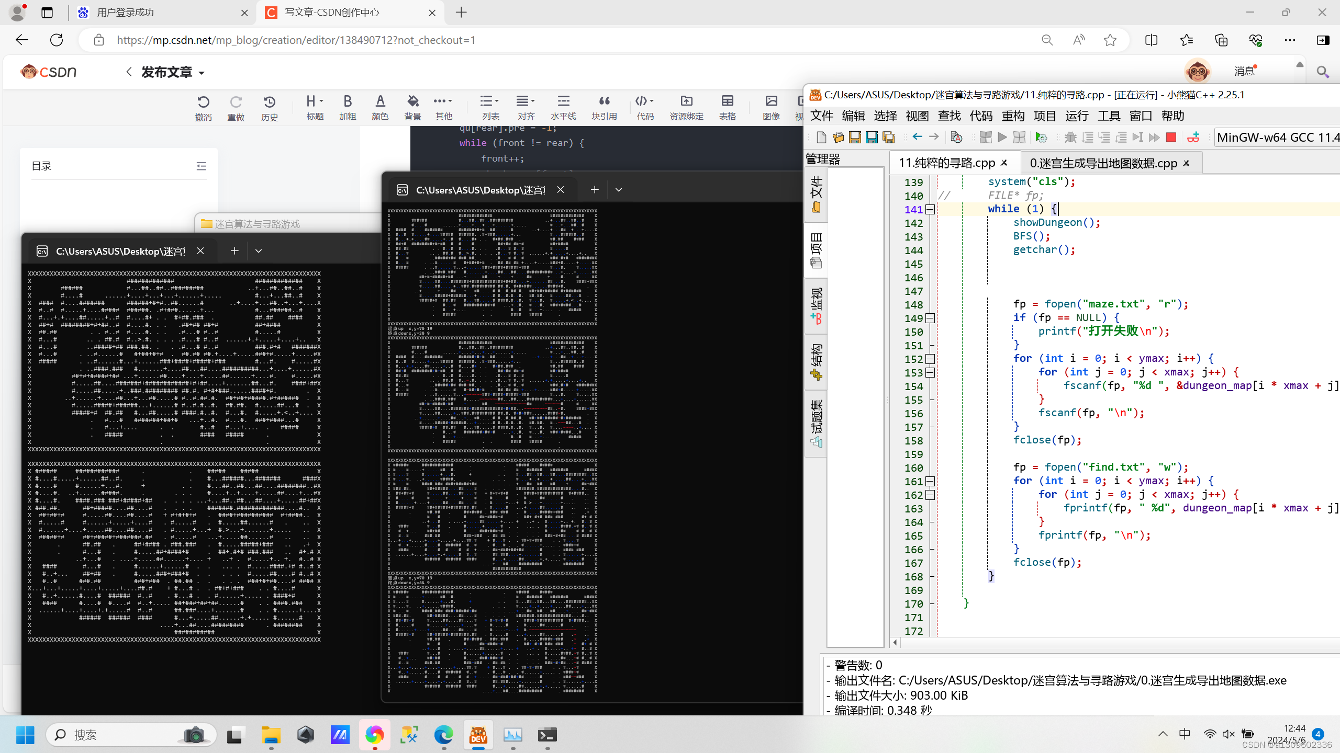The height and width of the screenshot is (753, 1340).
Task: Click the bold formatting icon
Action: tap(347, 107)
